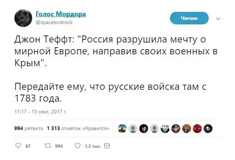Image resolution: width=235 pixels, height=160 pixels.
Task: Open the second grey default liker avatar
Action: pos(155,129)
